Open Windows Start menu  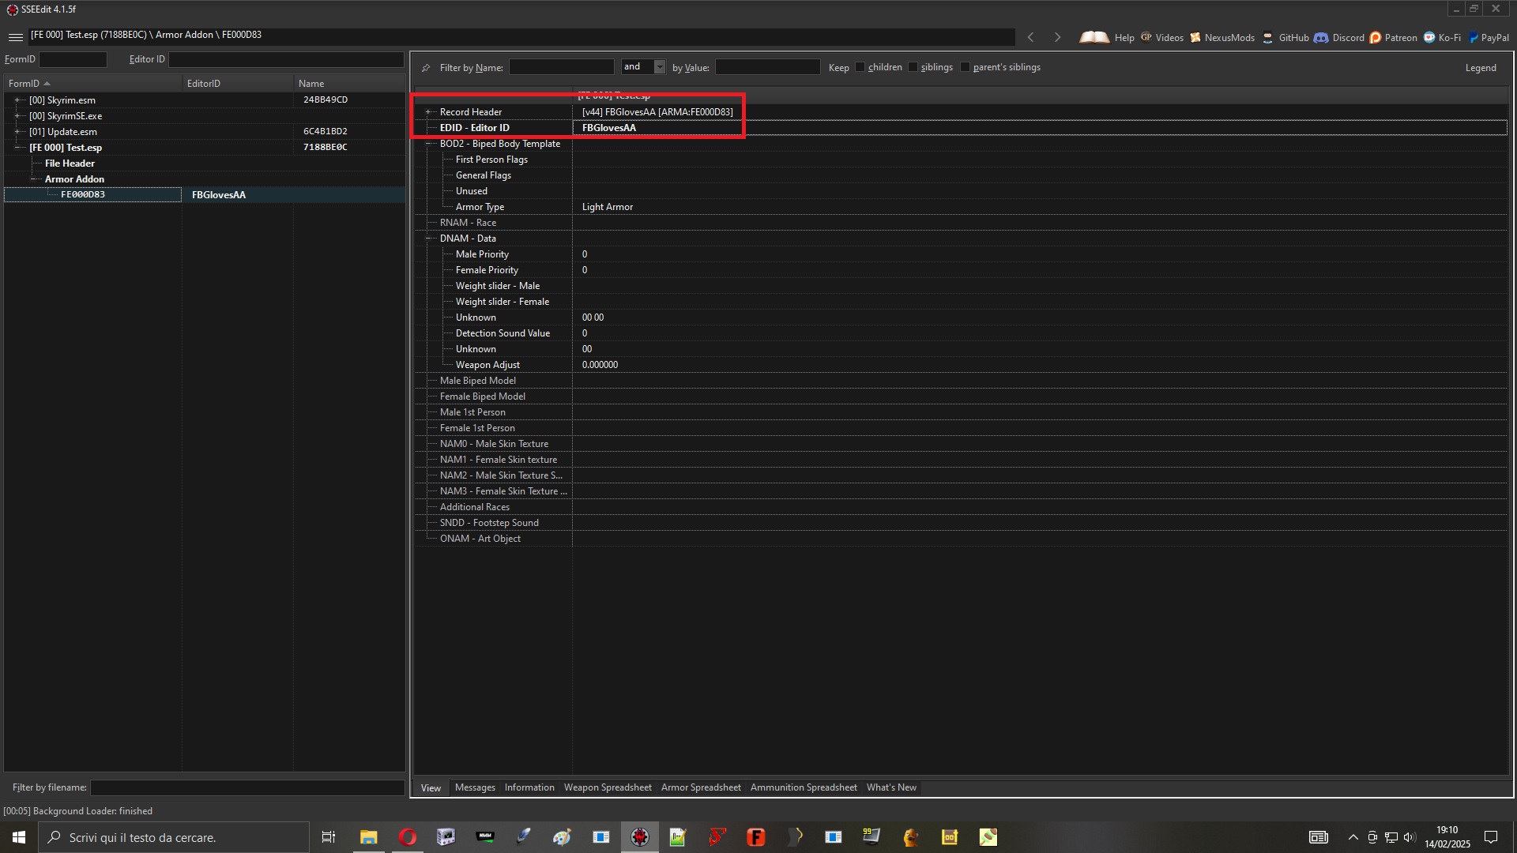[19, 837]
